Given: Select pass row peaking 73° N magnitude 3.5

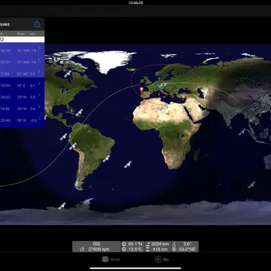Looking at the screenshot, I should click(22, 96).
